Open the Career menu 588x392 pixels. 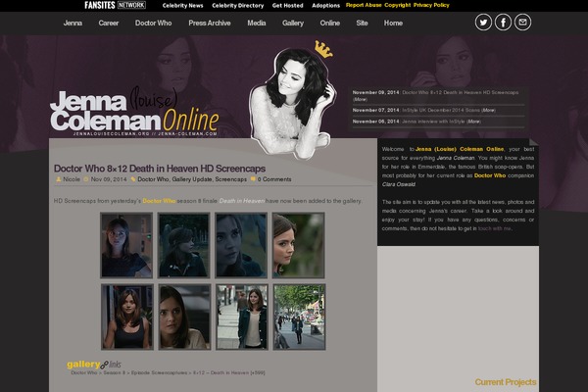109,23
